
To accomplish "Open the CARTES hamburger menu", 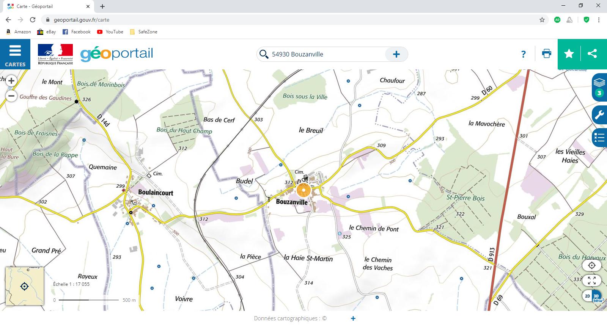I will (15, 54).
